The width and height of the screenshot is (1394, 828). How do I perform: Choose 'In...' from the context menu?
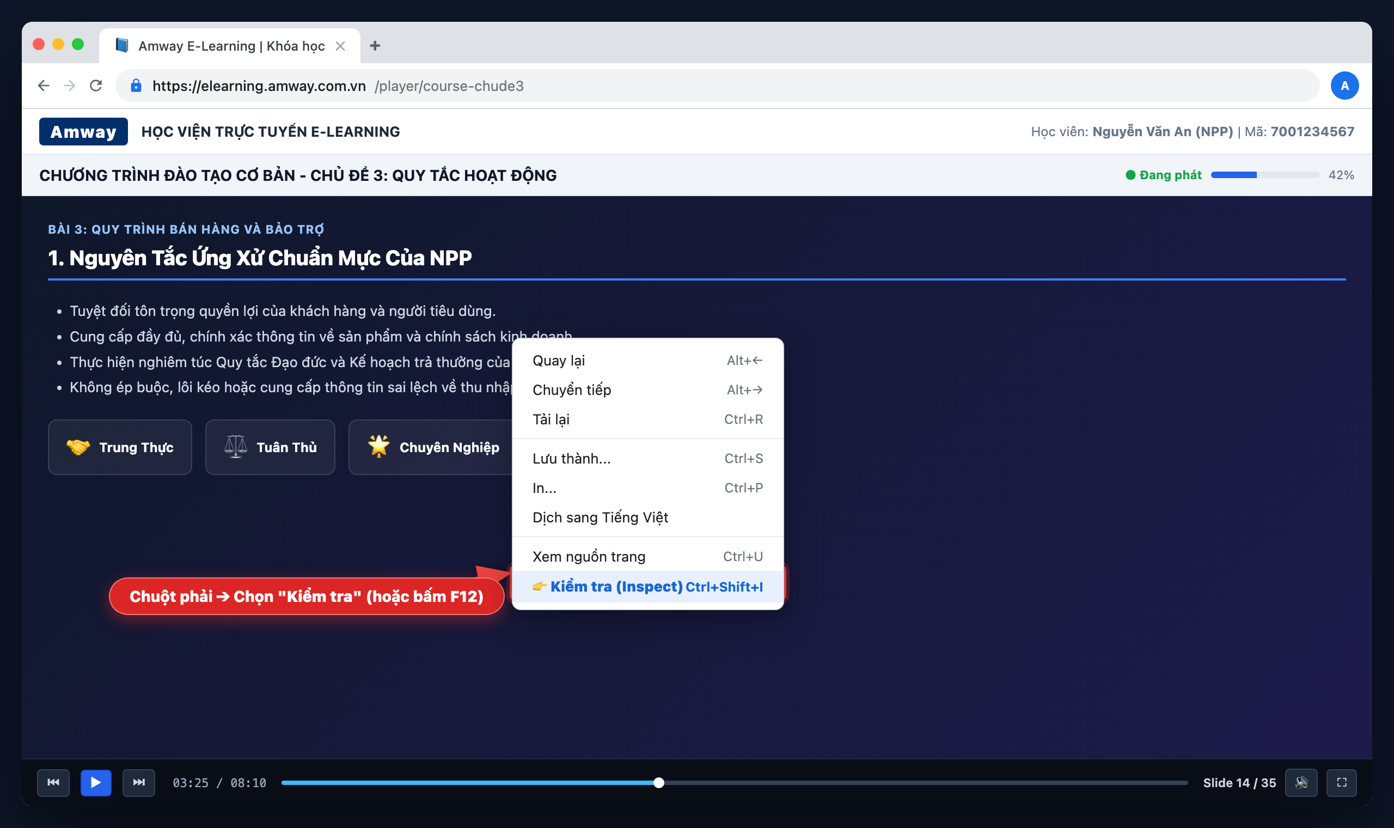[647, 488]
